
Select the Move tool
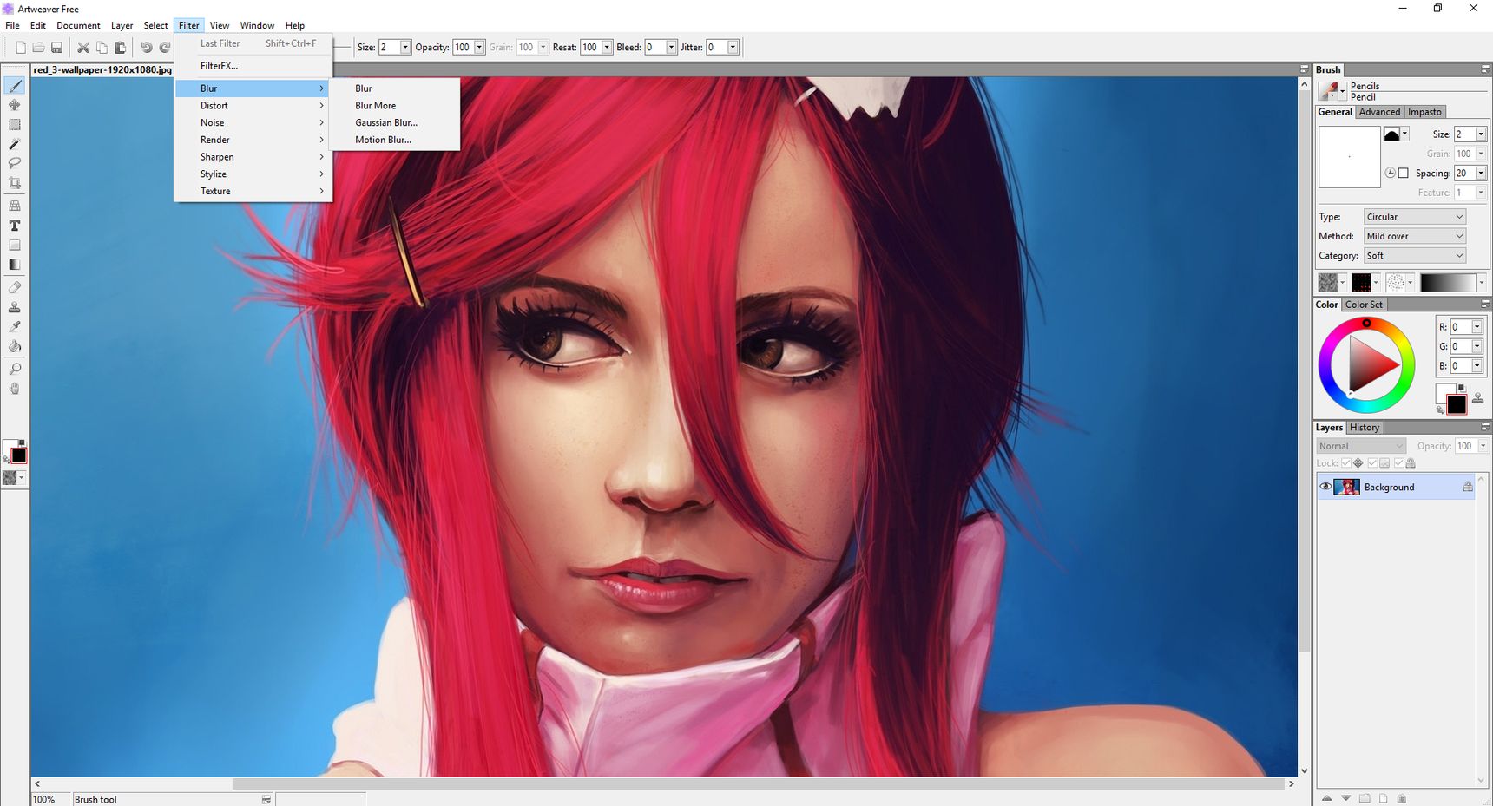tap(15, 105)
